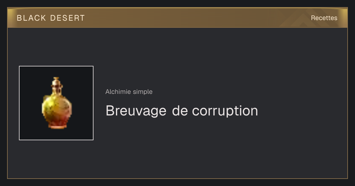Open the Recettes link
The image size is (355, 186).
(324, 18)
